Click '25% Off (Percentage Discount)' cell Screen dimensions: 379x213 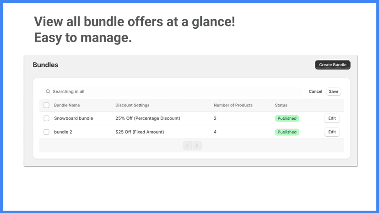click(148, 118)
